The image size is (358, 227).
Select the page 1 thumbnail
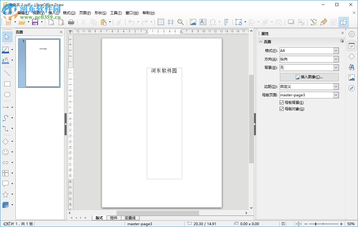39,63
